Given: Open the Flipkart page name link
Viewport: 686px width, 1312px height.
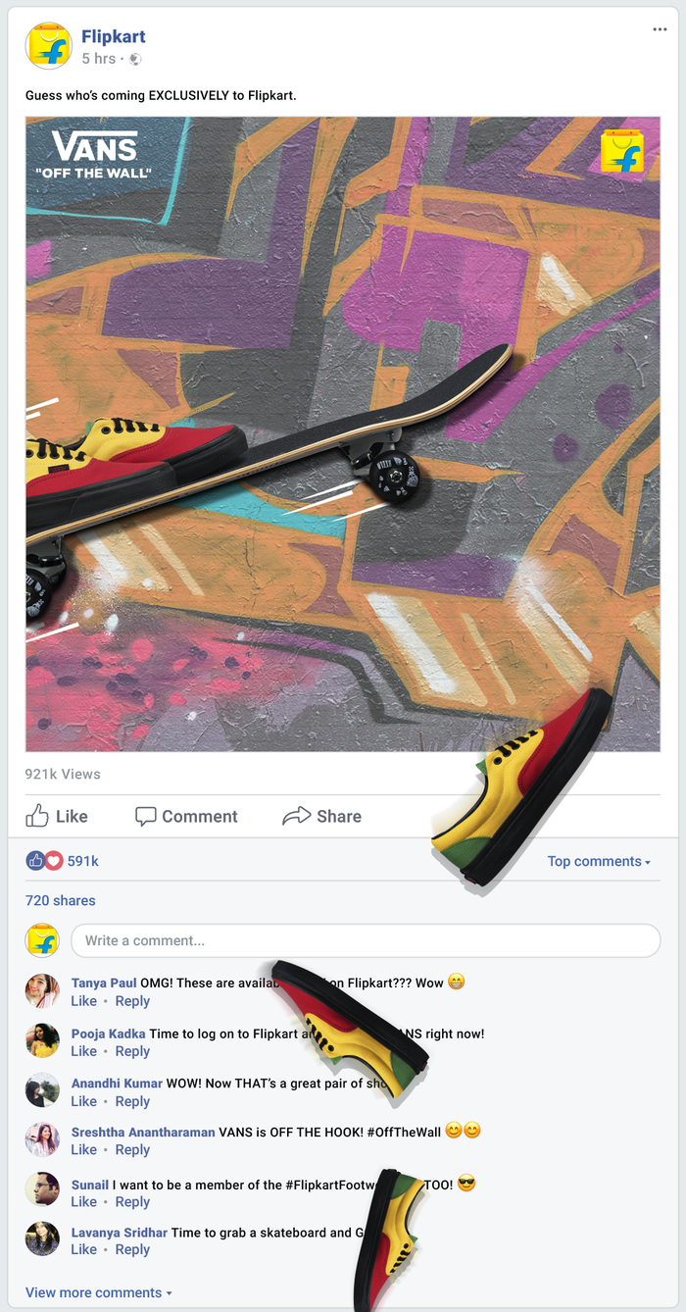Looking at the screenshot, I should [x=114, y=36].
